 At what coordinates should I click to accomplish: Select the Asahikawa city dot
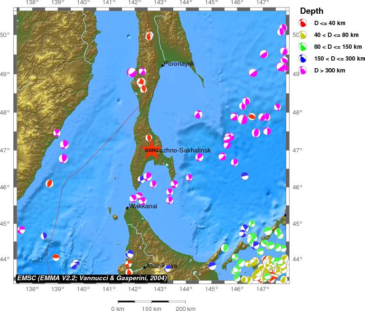tap(144, 267)
